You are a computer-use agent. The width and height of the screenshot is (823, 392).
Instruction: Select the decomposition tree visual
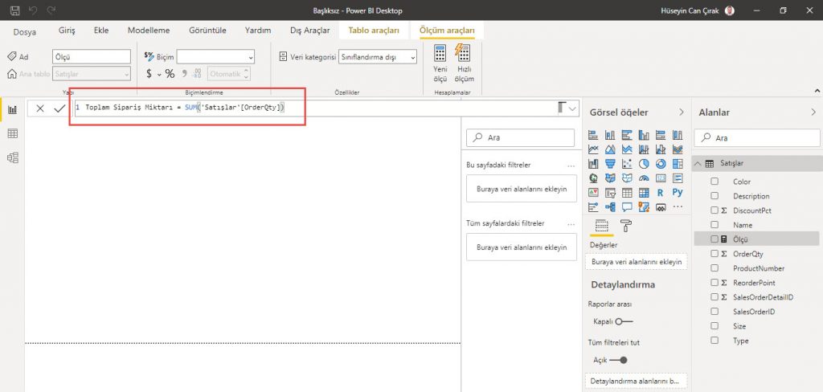point(610,207)
